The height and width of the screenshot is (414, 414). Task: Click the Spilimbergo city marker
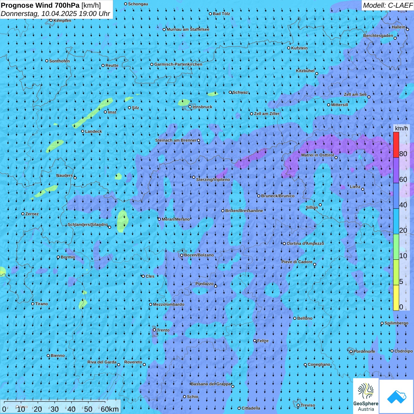(x=382, y=323)
